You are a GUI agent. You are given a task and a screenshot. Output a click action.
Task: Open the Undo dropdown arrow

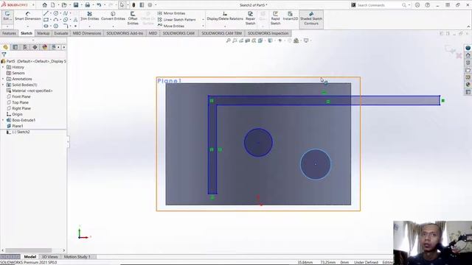point(104,5)
